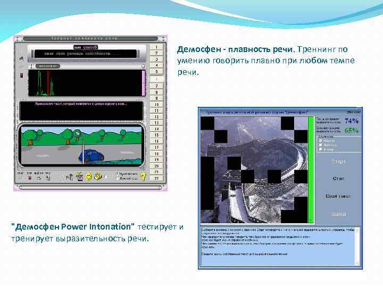Select exercise number 16
Screen dimensions: 383x287
[156, 141]
